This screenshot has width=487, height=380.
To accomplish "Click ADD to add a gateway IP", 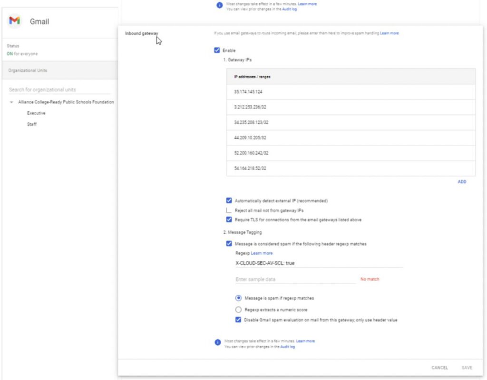I will (x=461, y=182).
